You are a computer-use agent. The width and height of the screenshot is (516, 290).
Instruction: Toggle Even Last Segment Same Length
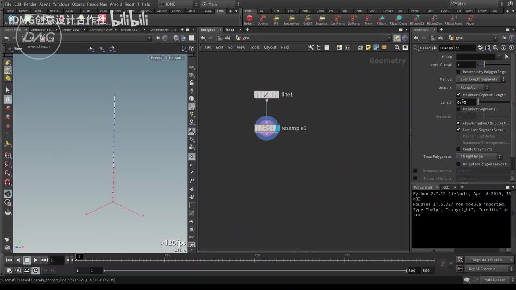click(x=458, y=130)
